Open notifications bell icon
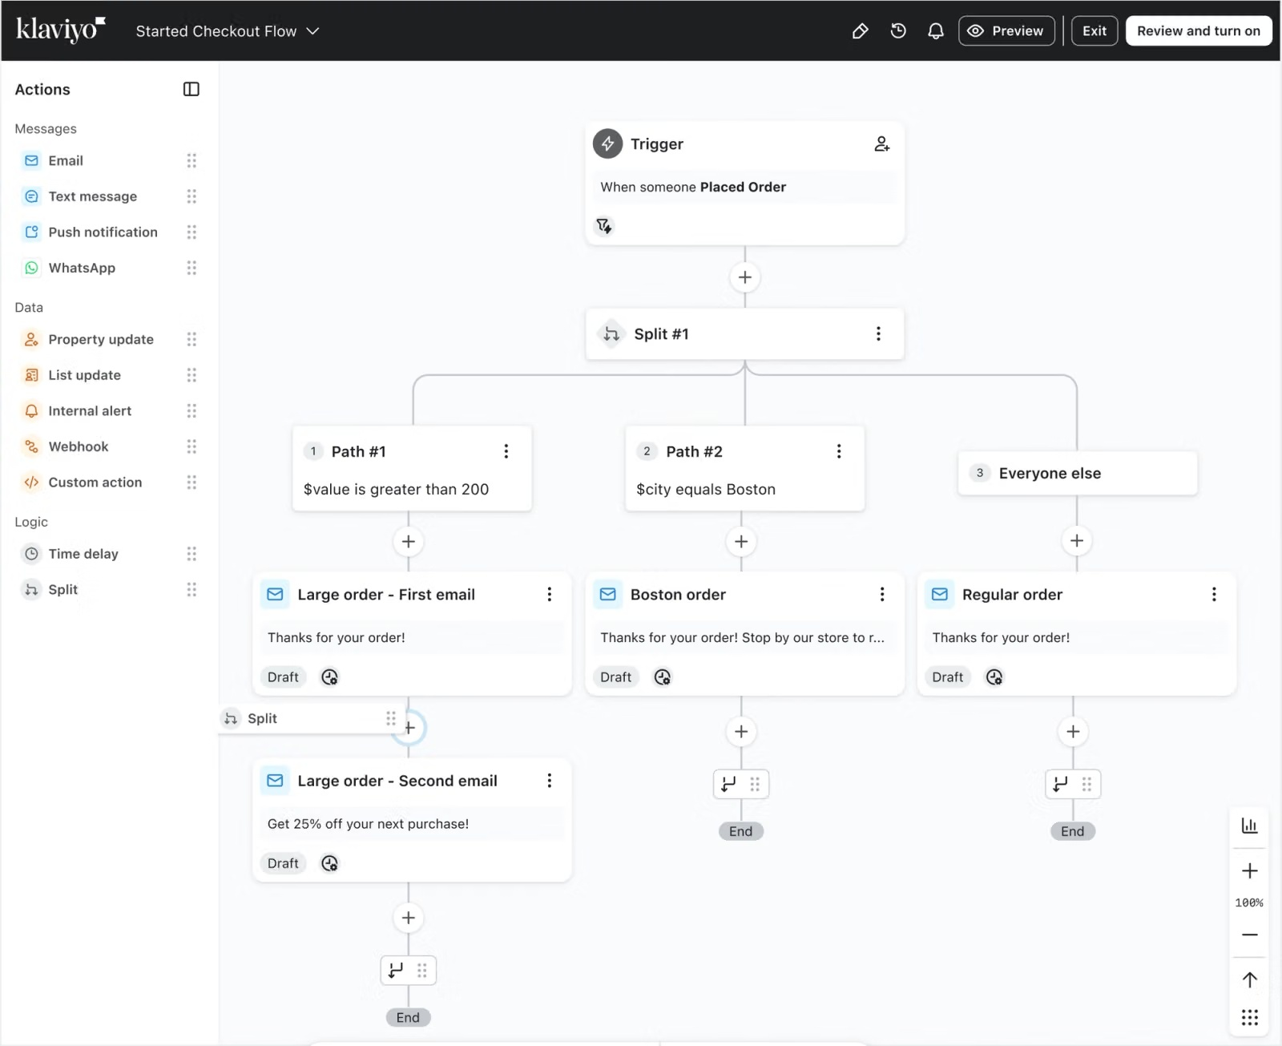This screenshot has height=1046, width=1282. point(935,31)
